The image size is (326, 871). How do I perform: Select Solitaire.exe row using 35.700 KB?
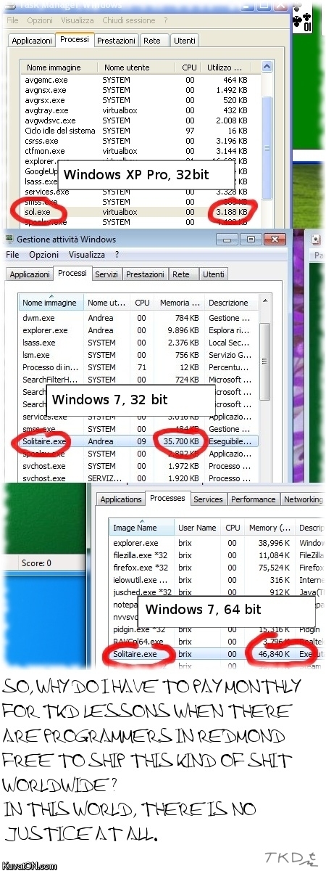(x=139, y=441)
